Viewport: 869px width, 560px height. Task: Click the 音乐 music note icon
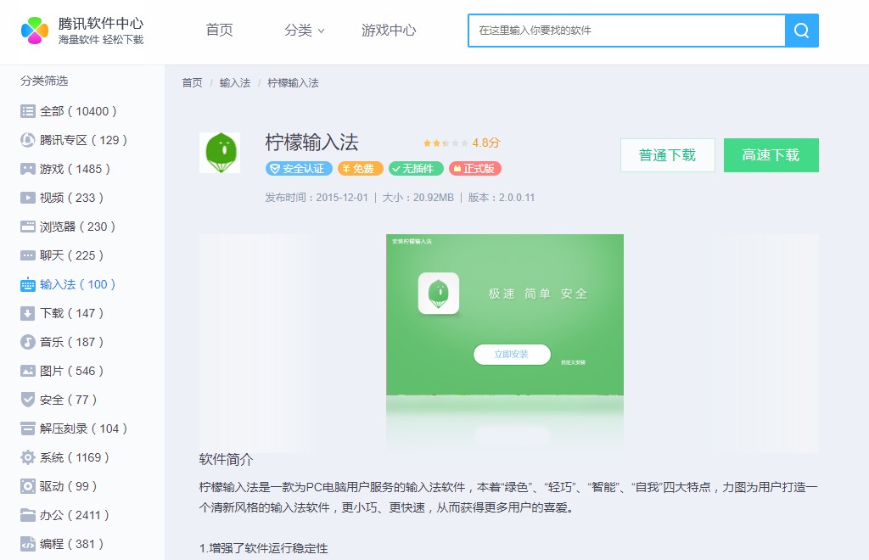[27, 342]
